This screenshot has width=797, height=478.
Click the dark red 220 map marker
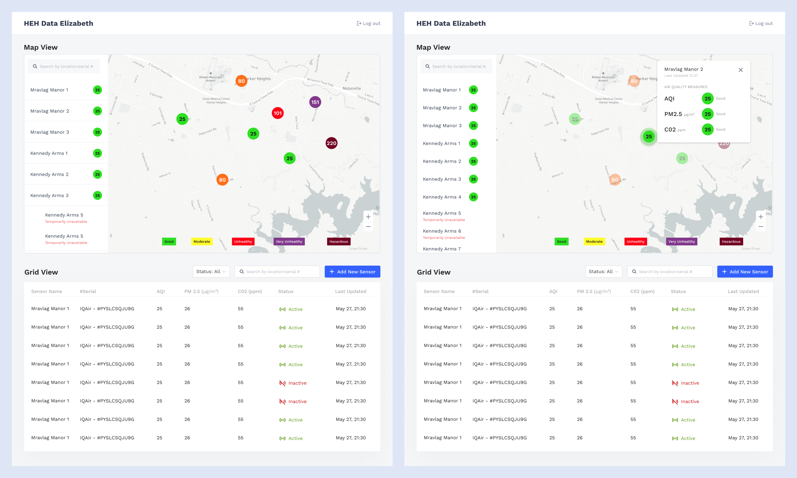[x=331, y=143]
